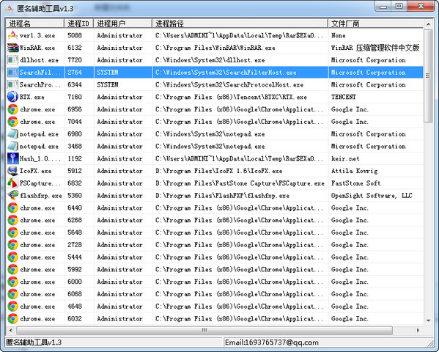Close the 匿名辅助工具 window
The height and width of the screenshot is (352, 439).
coord(421,6)
